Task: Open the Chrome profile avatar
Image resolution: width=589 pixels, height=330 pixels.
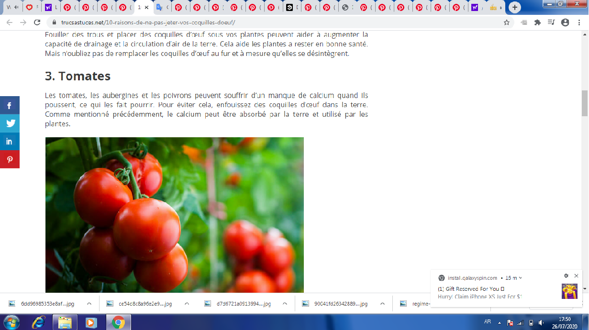Action: point(565,22)
